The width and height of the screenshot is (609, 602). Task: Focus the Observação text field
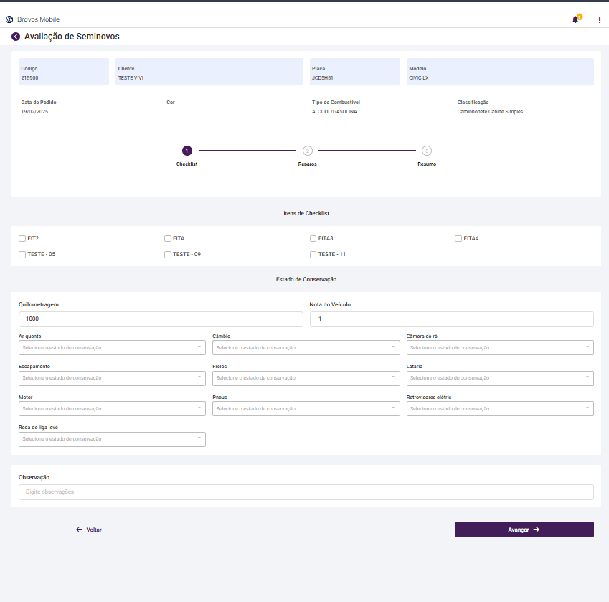pyautogui.click(x=306, y=492)
